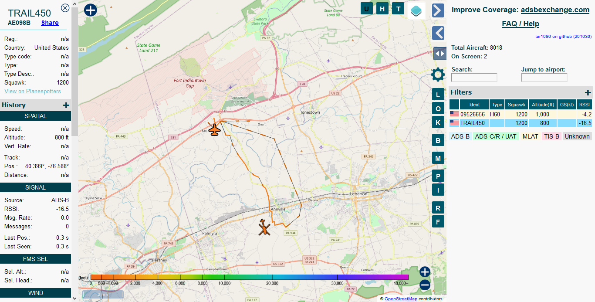Click the MLAT legend swatch

531,136
